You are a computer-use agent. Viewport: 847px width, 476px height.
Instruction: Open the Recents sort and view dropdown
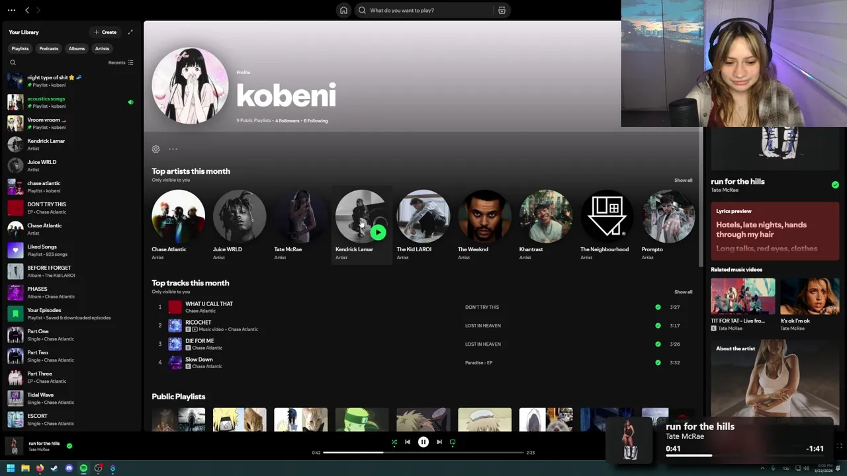tap(121, 62)
